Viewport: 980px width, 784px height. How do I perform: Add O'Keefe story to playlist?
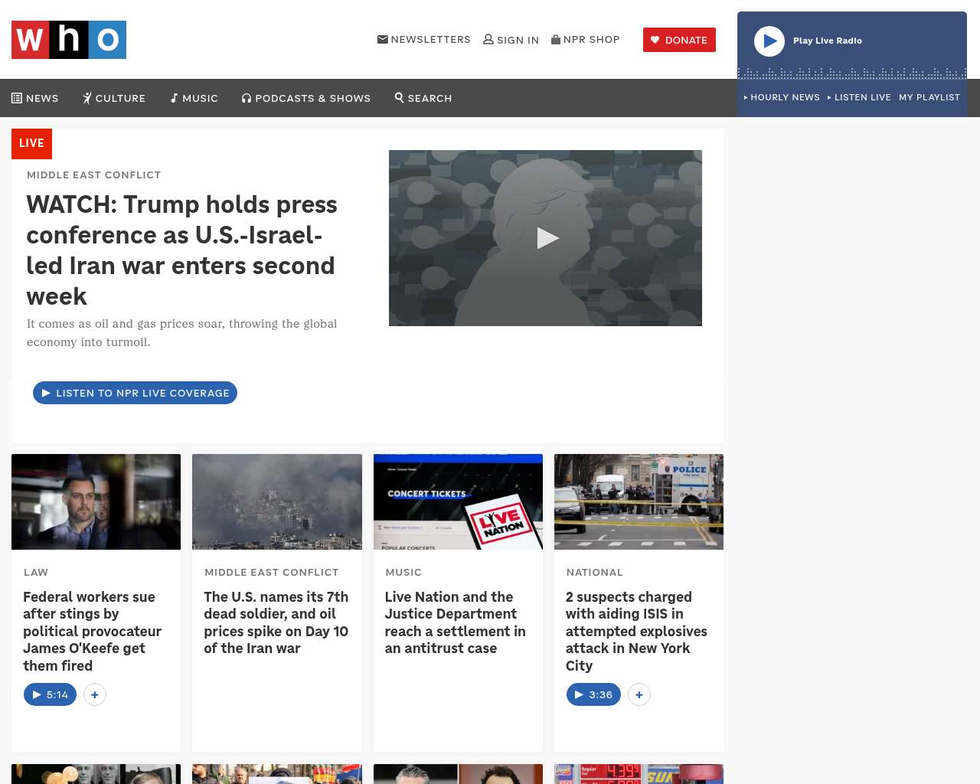(x=95, y=694)
